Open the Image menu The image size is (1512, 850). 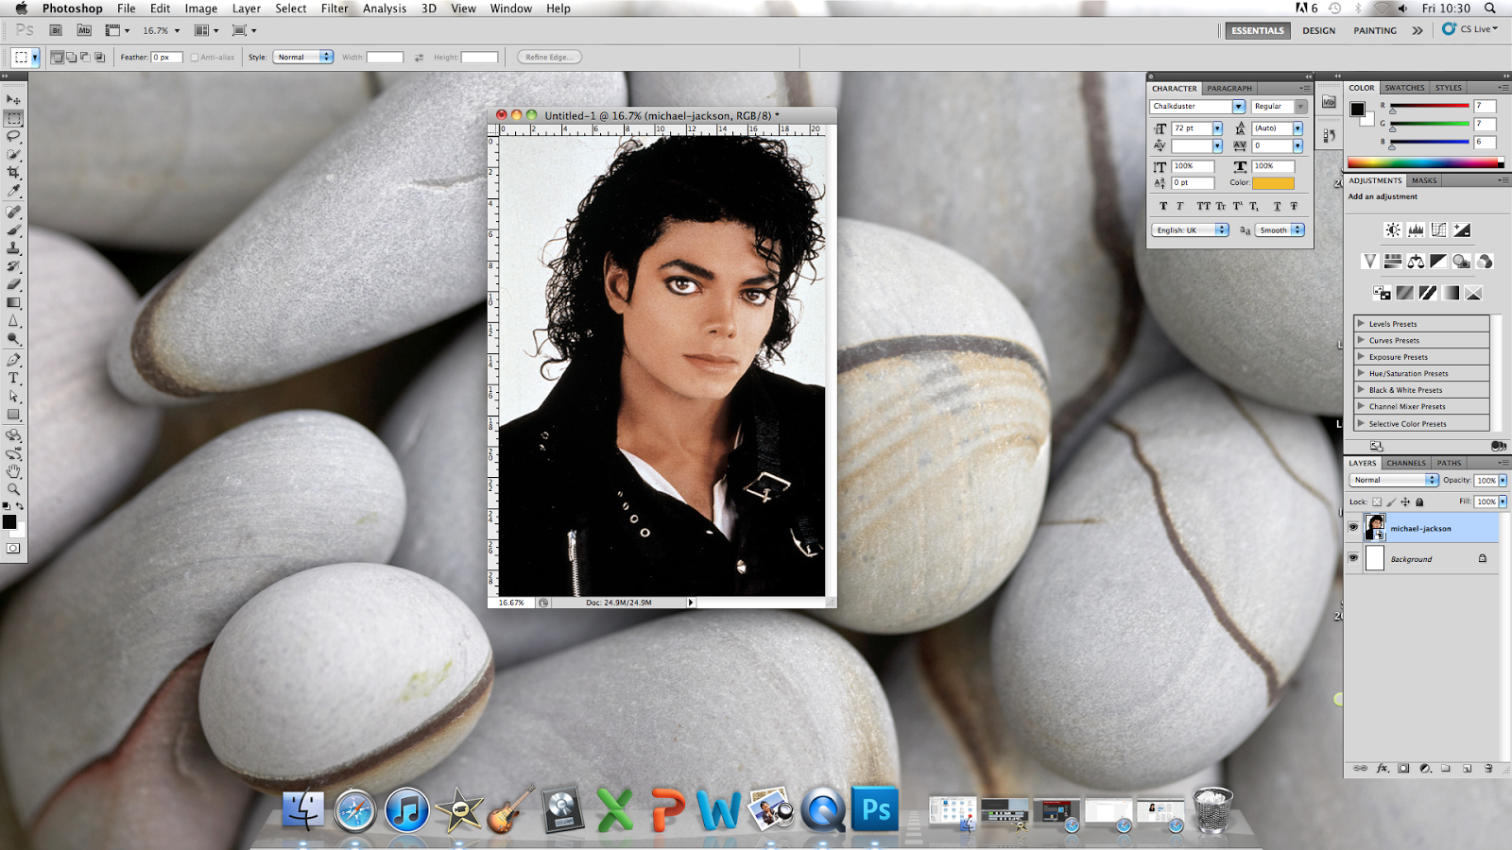tap(201, 8)
